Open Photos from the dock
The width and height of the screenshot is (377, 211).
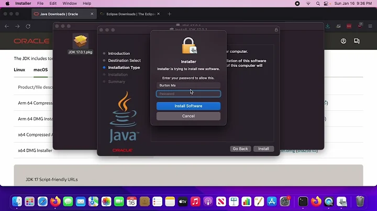106,202
